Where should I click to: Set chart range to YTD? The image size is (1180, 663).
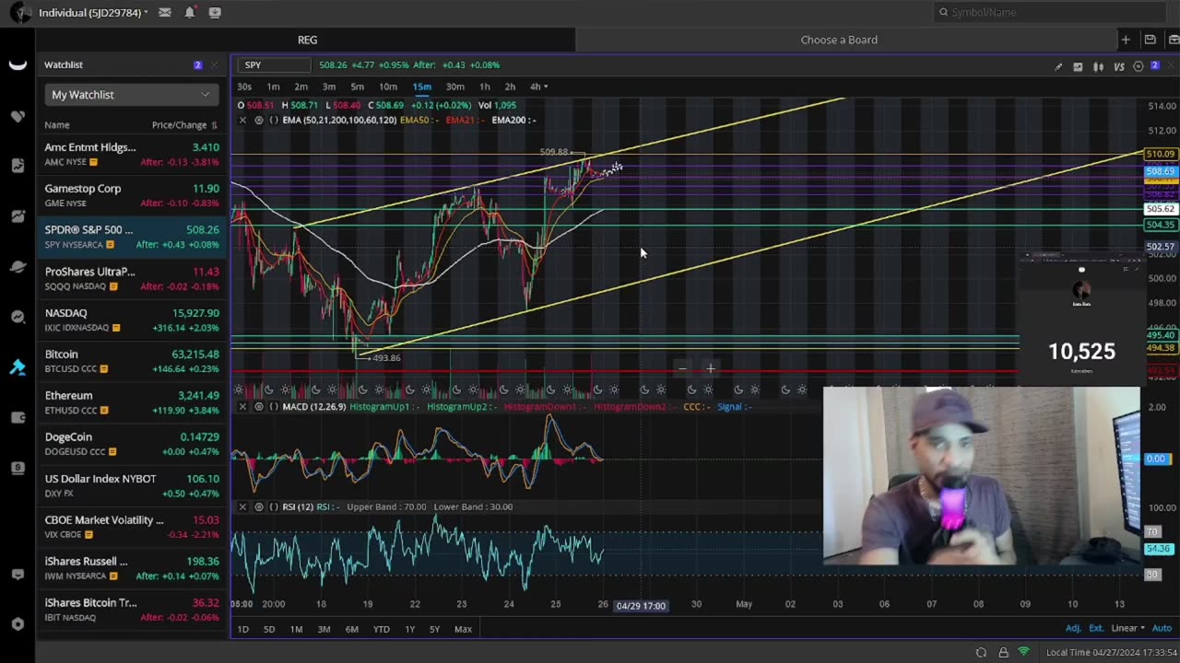tap(381, 629)
